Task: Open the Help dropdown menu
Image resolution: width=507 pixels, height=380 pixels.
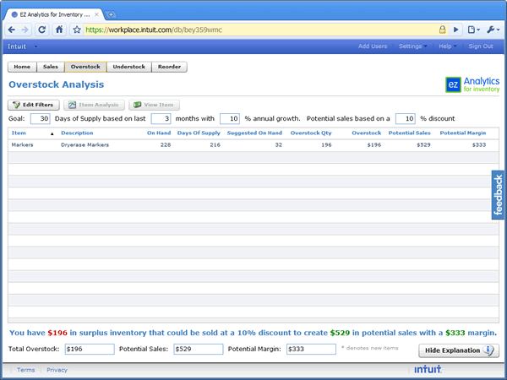Action: (x=448, y=46)
